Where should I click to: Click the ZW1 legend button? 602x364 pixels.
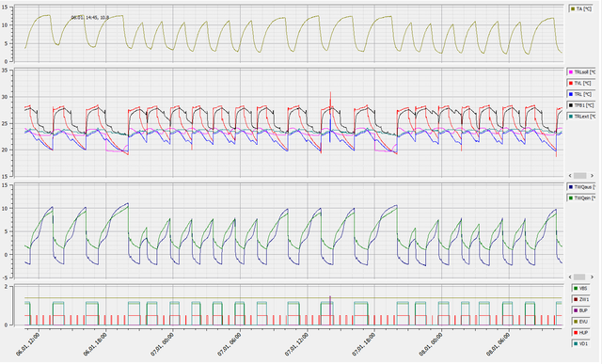click(x=580, y=299)
